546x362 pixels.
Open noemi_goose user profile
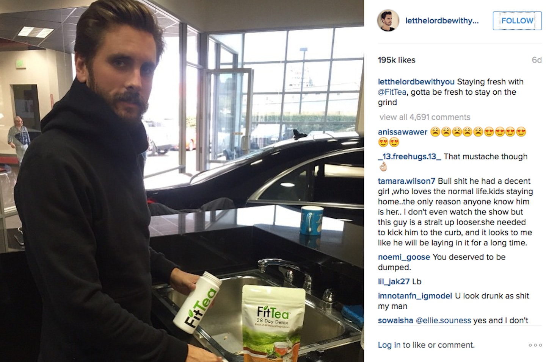coord(404,257)
